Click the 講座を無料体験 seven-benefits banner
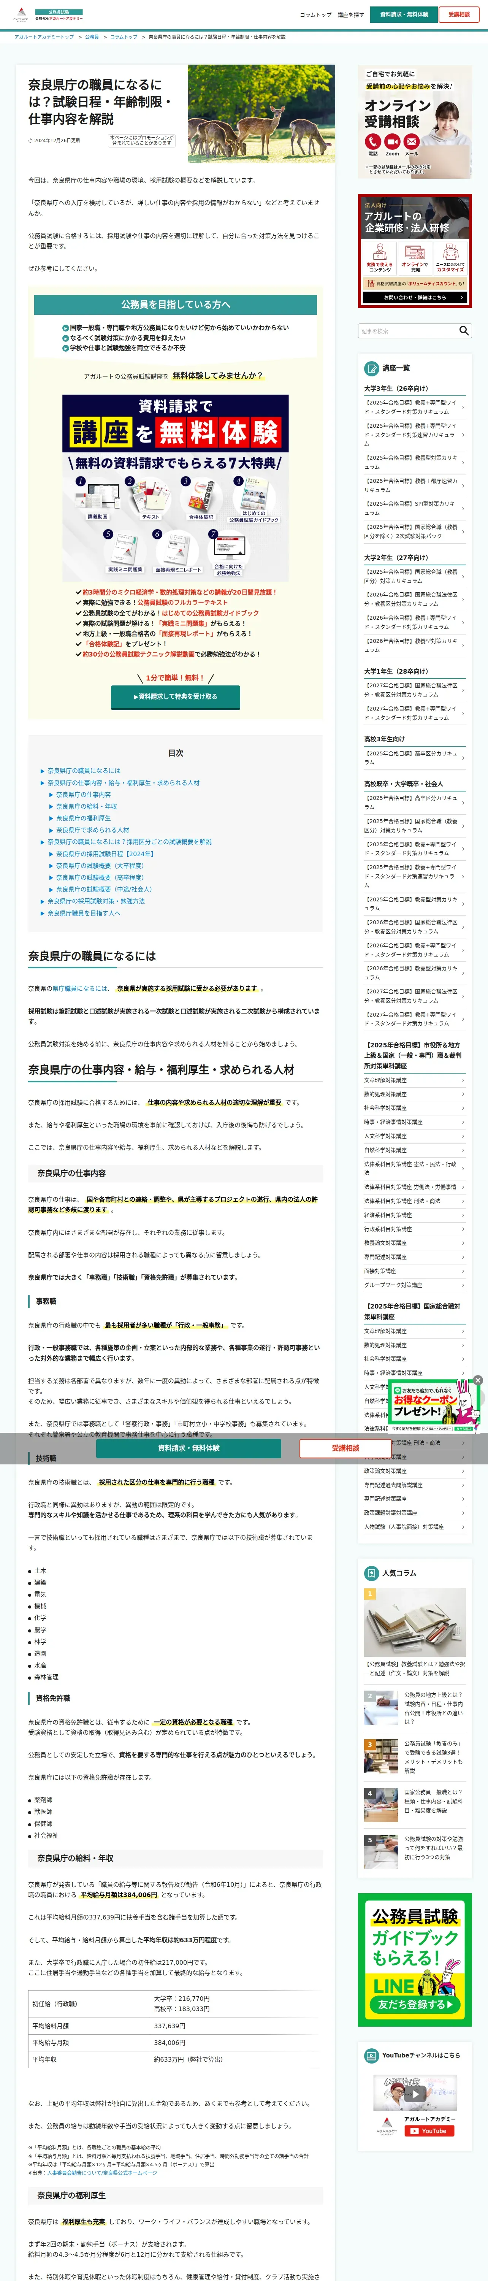The width and height of the screenshot is (488, 2281). point(175,488)
